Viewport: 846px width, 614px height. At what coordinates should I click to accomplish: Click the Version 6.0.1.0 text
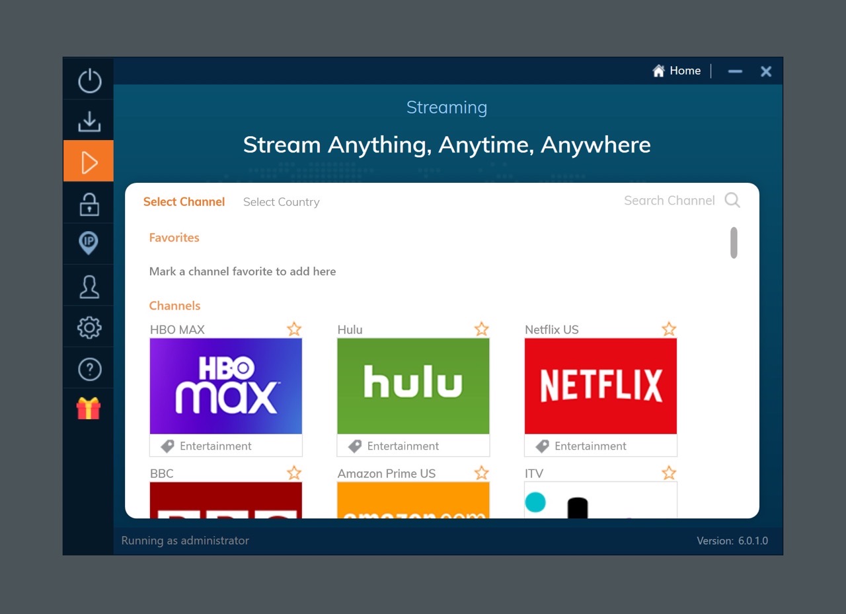pyautogui.click(x=732, y=541)
